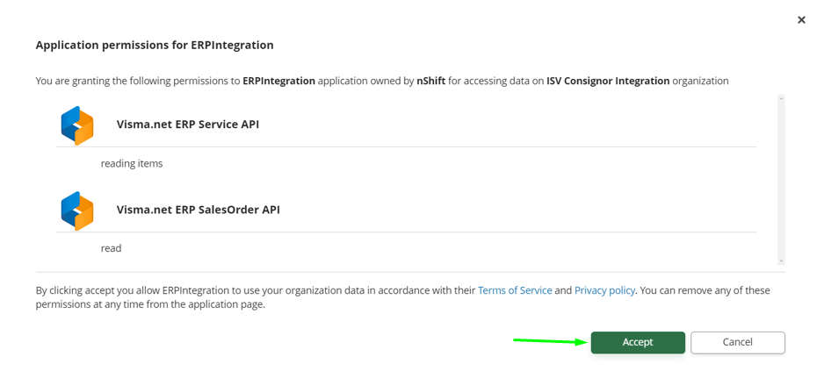Click the "read" permission under SalesOrder API

[111, 248]
